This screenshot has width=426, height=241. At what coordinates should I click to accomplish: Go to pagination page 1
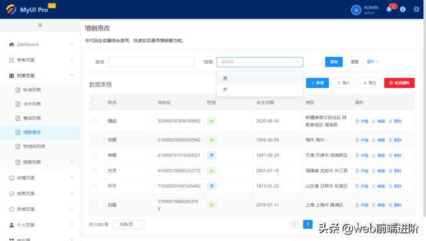[x=308, y=224]
